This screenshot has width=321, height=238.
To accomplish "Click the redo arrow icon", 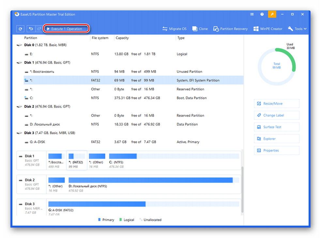I will click(39, 29).
